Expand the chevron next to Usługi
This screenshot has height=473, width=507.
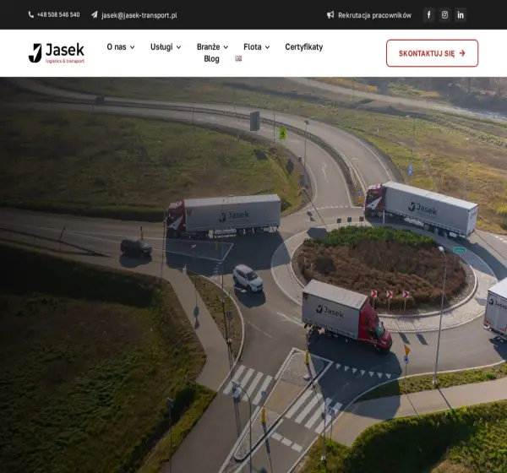coord(178,47)
